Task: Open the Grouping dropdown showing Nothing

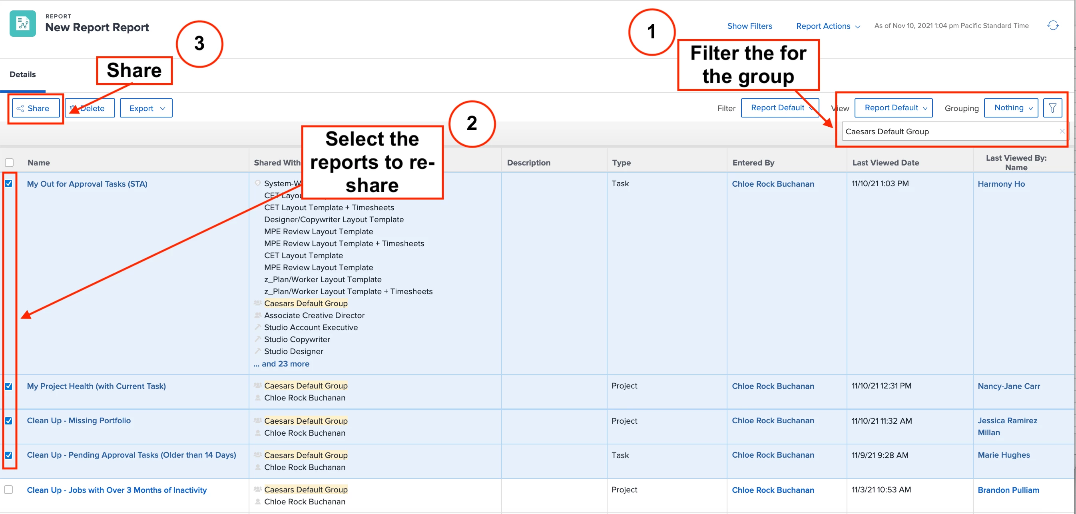Action: 1011,108
